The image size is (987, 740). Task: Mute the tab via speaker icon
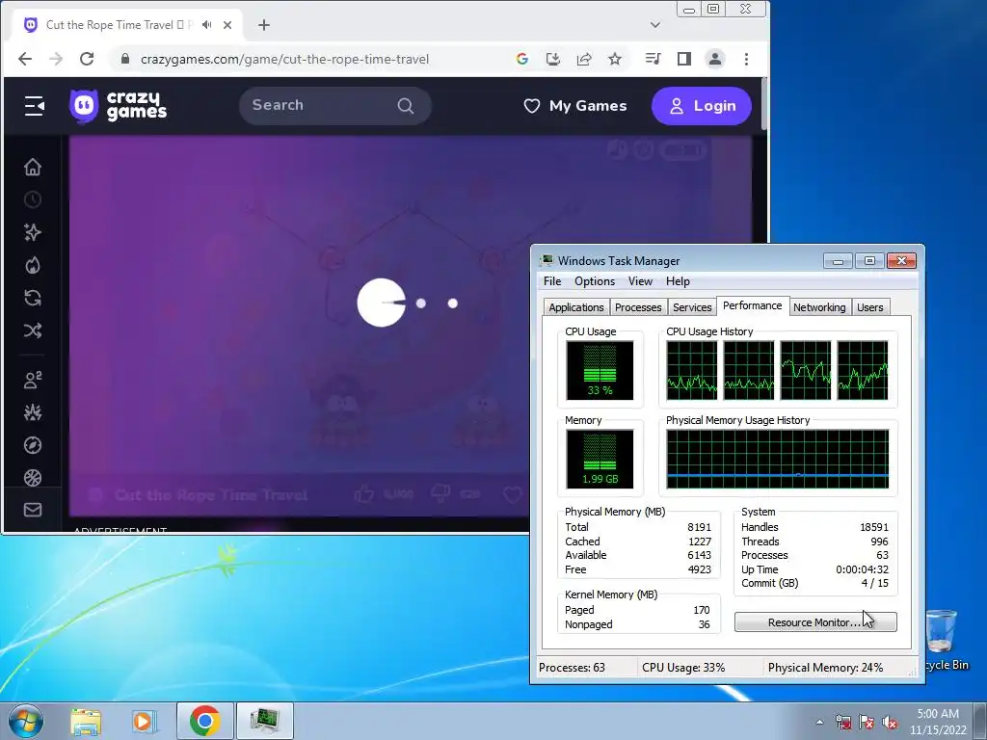[206, 25]
